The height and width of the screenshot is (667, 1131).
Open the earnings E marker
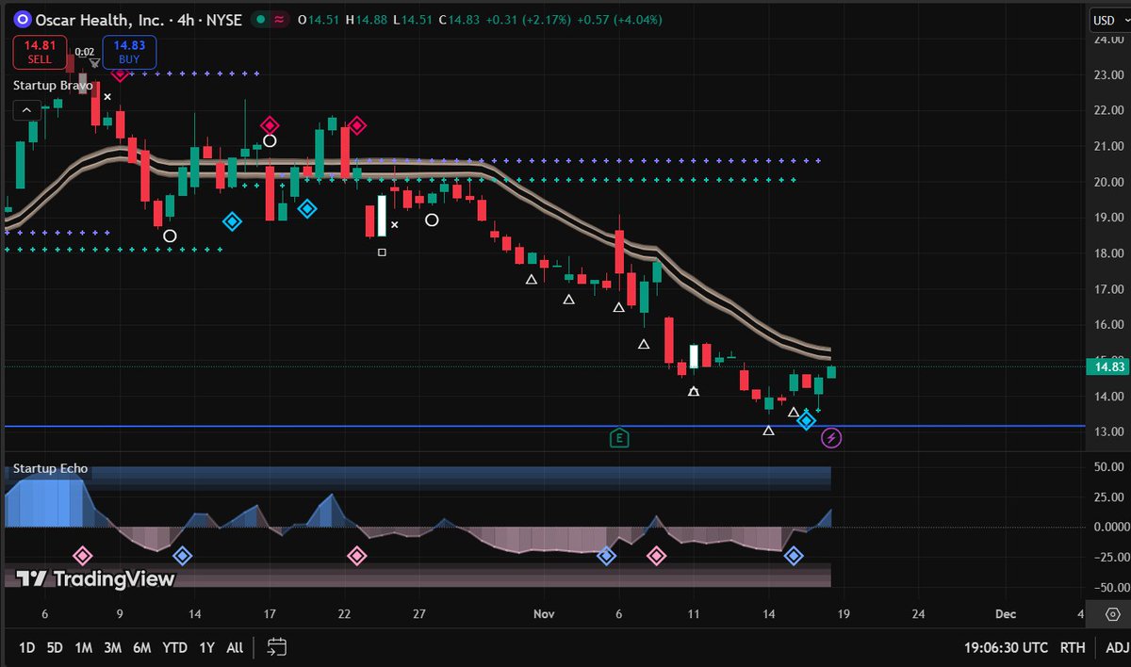coord(619,437)
